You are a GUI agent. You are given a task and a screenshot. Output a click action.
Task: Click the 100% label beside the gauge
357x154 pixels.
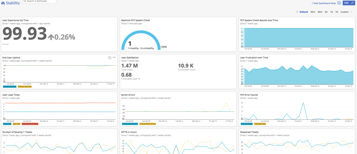pos(163,47)
